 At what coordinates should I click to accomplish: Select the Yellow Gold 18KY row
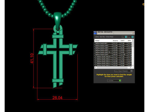point(113,50)
